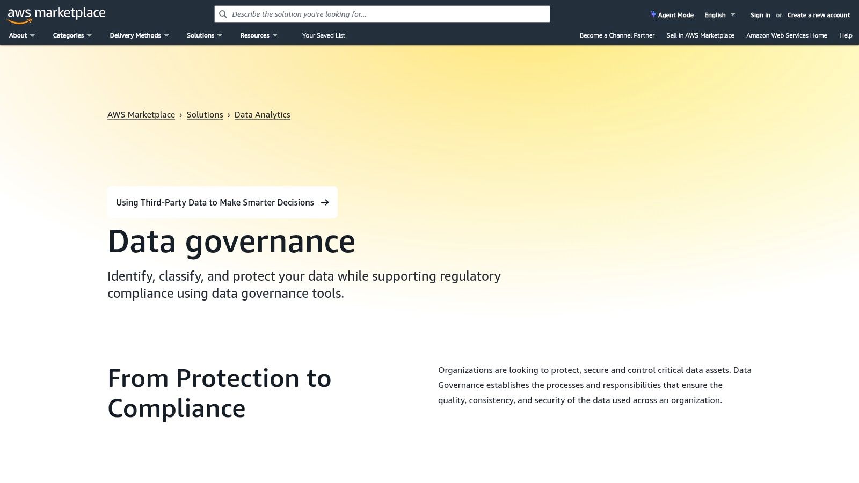
Task: Select Help in the top menu bar
Action: 845,35
